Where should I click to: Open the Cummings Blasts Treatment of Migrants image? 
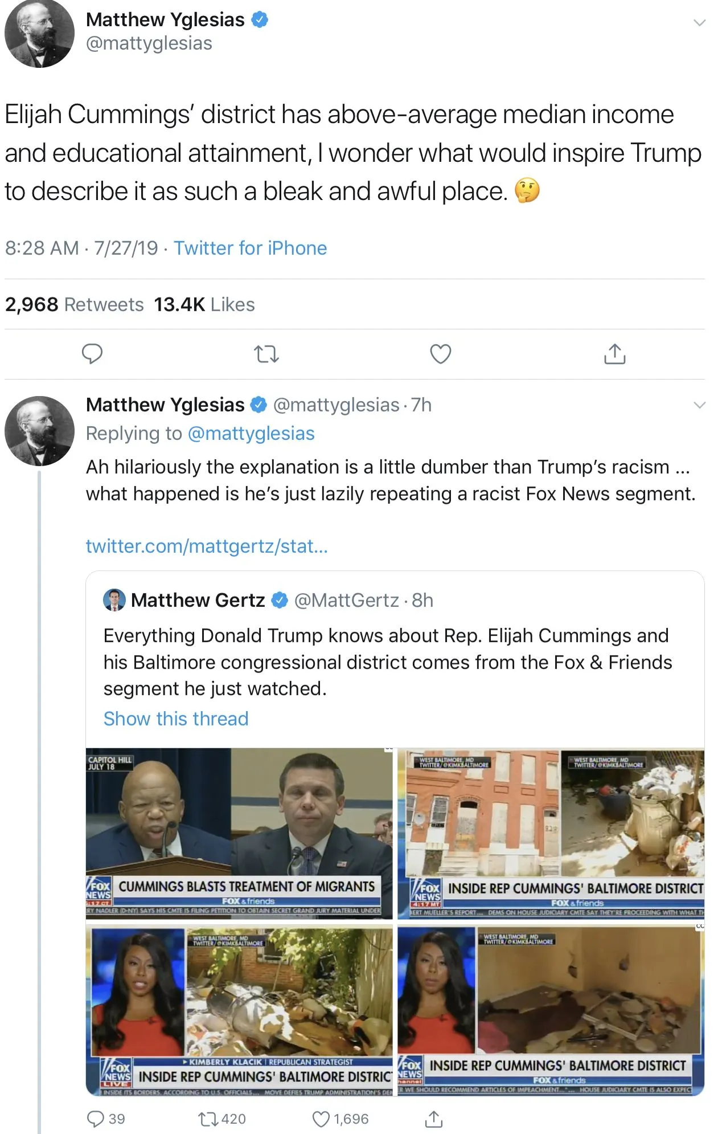(239, 833)
